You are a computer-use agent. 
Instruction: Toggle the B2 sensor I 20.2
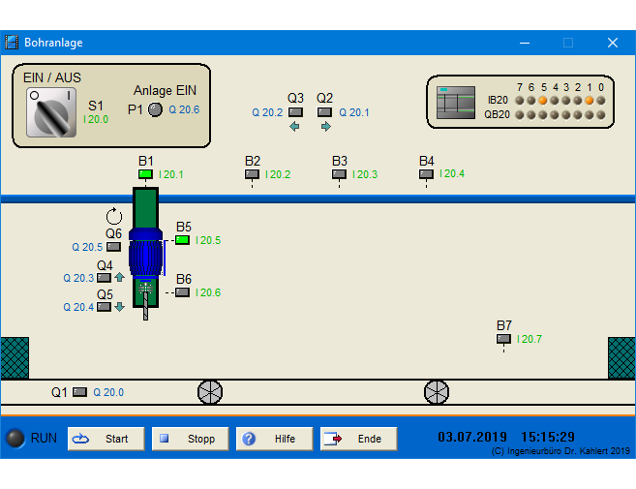tap(252, 174)
